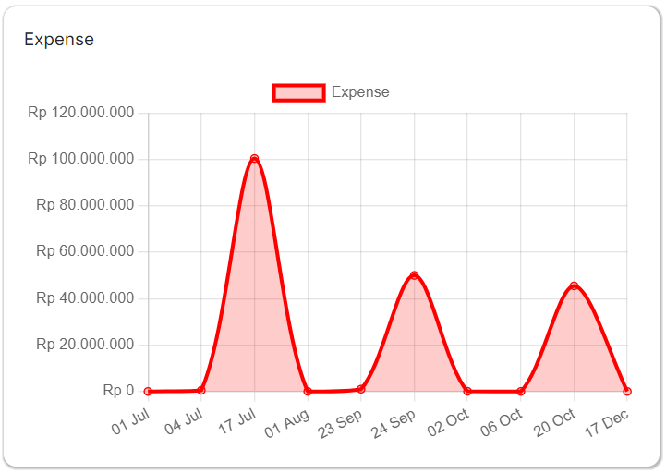Click the Rp 0 y-axis label

pos(117,391)
